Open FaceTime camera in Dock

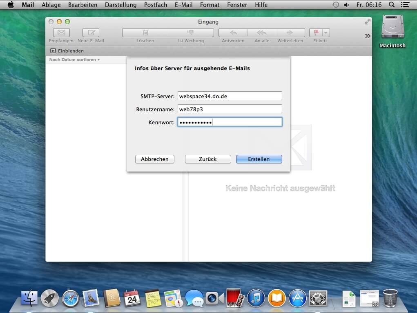click(x=214, y=298)
